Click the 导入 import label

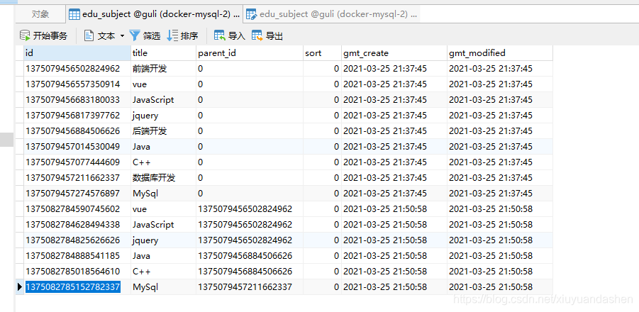pos(236,36)
